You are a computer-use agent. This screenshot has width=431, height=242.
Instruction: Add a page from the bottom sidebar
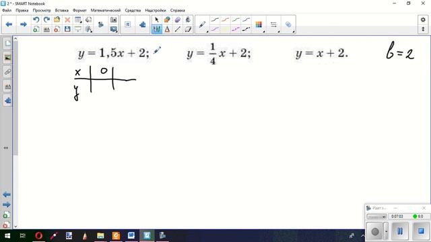click(6, 215)
